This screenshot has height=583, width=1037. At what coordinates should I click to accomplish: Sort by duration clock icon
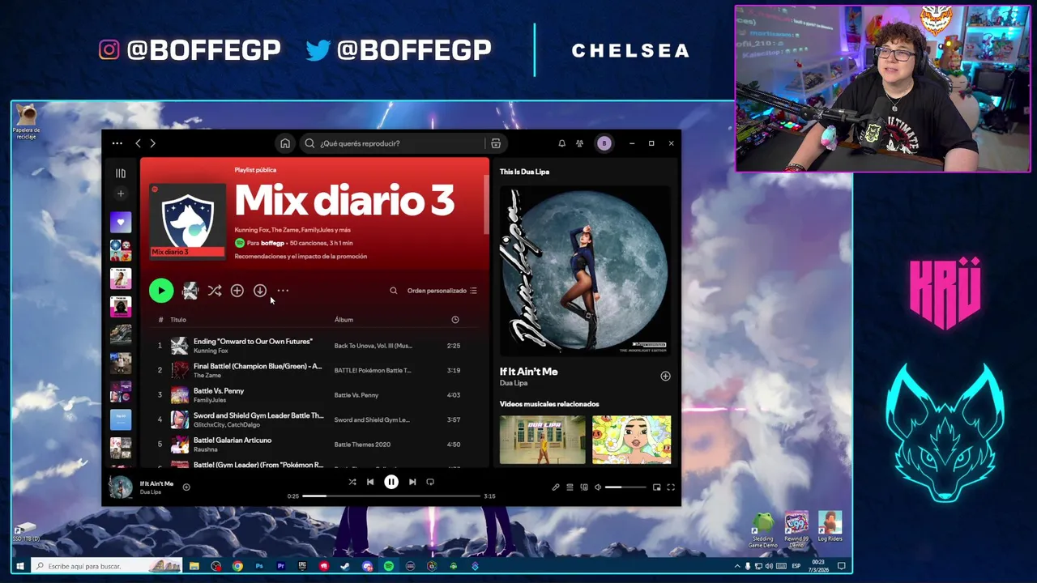455,320
